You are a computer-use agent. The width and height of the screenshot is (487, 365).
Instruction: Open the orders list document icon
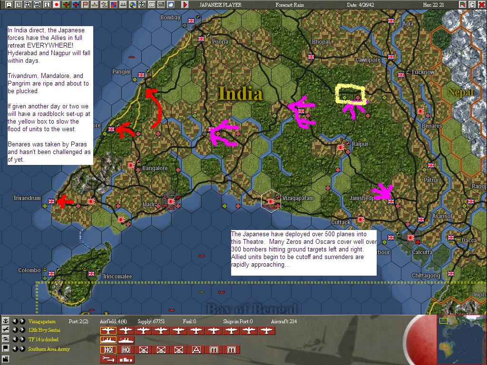pyautogui.click(x=19, y=5)
